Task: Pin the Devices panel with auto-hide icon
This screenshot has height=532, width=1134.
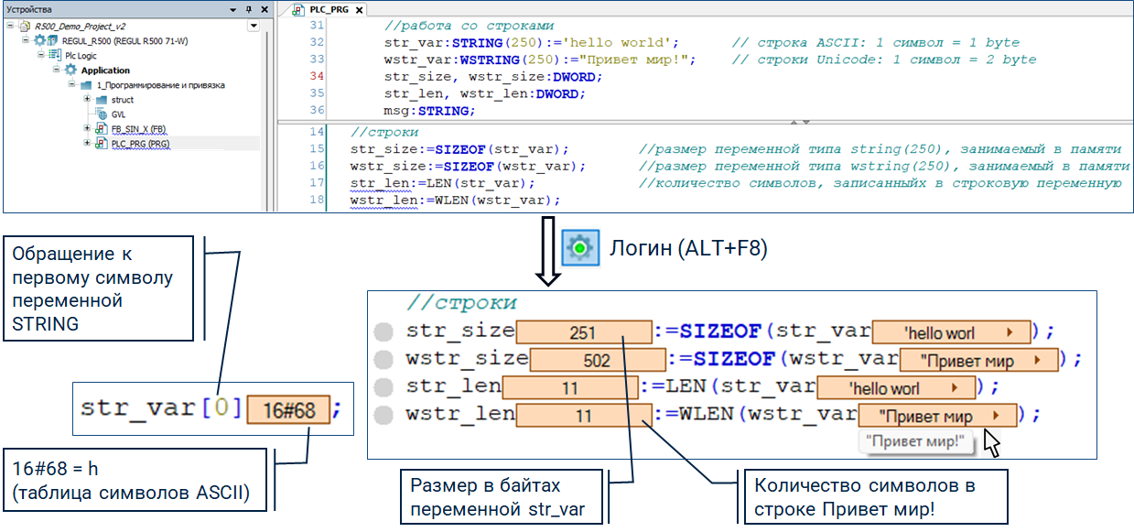Action: tap(250, 9)
